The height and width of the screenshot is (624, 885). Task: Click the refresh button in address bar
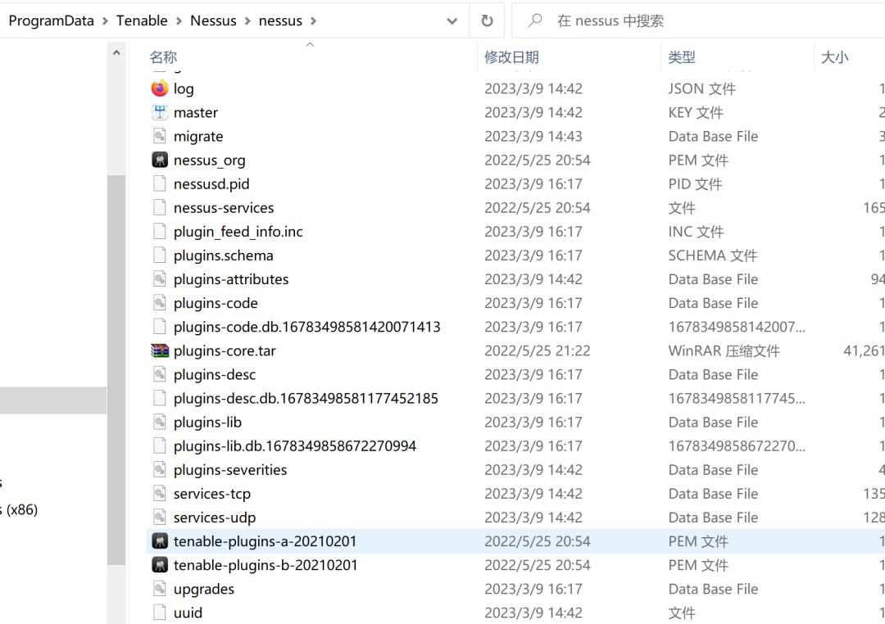[x=487, y=20]
